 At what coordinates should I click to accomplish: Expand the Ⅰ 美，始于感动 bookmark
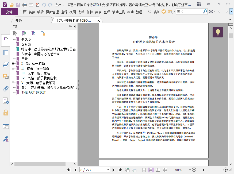13,64
